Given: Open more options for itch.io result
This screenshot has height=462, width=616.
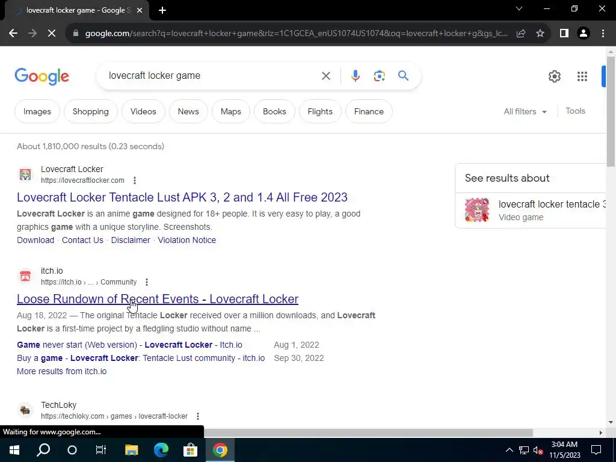Looking at the screenshot, I should click(147, 282).
